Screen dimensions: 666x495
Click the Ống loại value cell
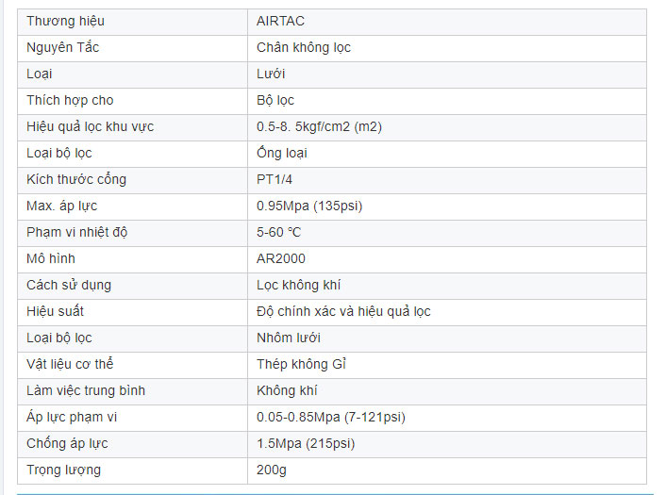[281, 153]
